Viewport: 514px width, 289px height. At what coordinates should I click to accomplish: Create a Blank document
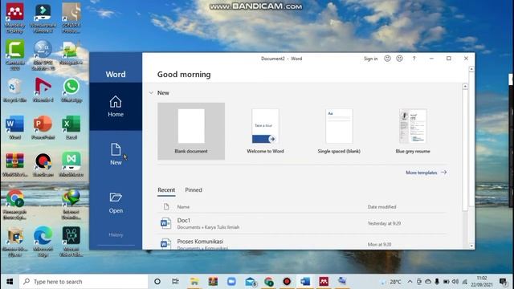coord(191,132)
